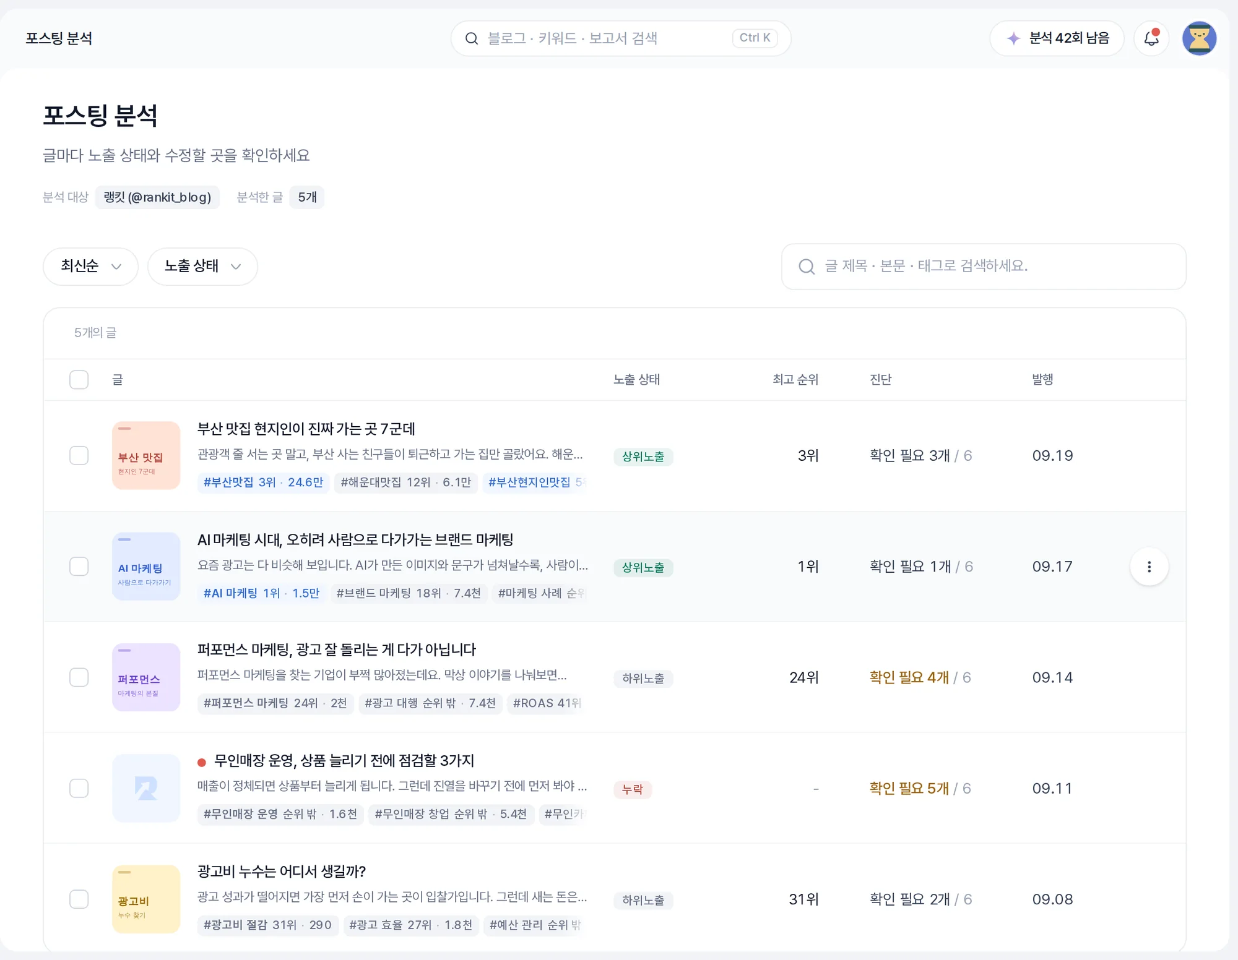Image resolution: width=1238 pixels, height=960 pixels.
Task: Click the 하위노출 badge on 퍼포먼스 마케팅 row
Action: [643, 679]
